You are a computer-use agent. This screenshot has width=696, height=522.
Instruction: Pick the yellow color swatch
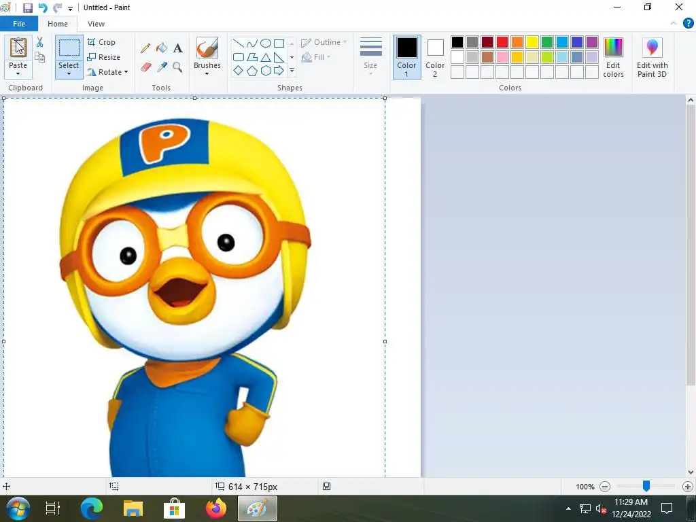coord(532,42)
